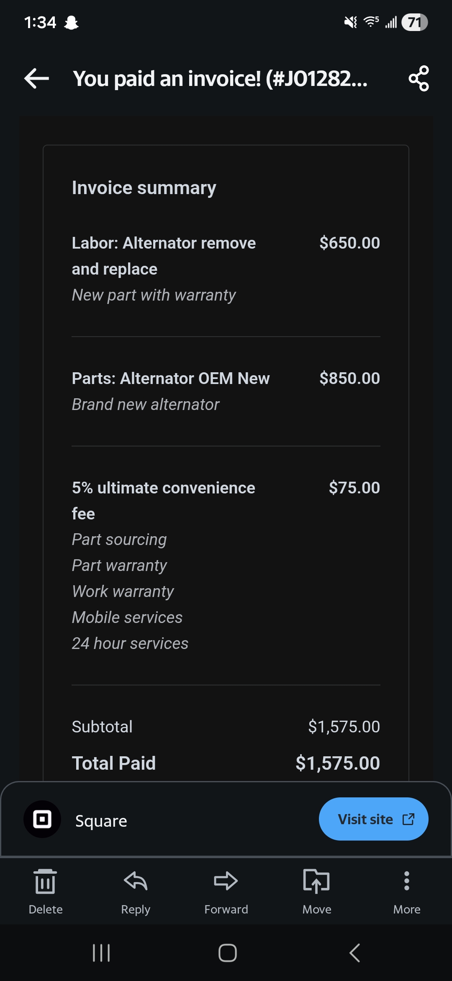Tap the Total Paid amount
The height and width of the screenshot is (981, 452).
click(x=337, y=763)
